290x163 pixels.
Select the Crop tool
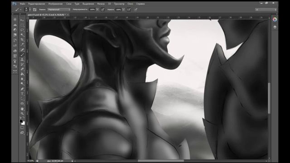pos(22,40)
